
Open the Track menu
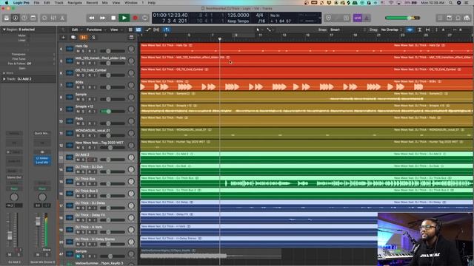[x=59, y=3]
